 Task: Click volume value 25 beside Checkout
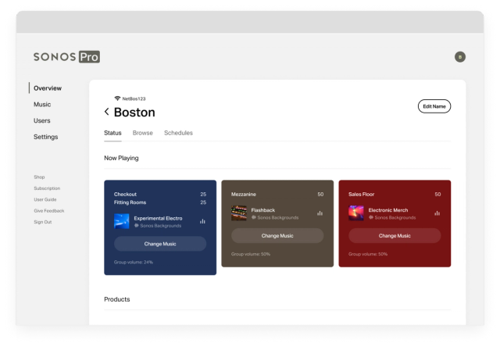pyautogui.click(x=203, y=195)
